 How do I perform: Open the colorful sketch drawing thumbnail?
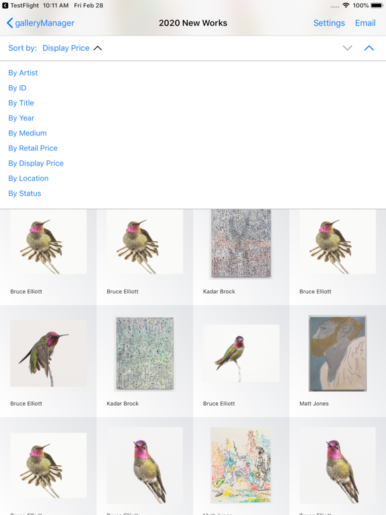241,465
